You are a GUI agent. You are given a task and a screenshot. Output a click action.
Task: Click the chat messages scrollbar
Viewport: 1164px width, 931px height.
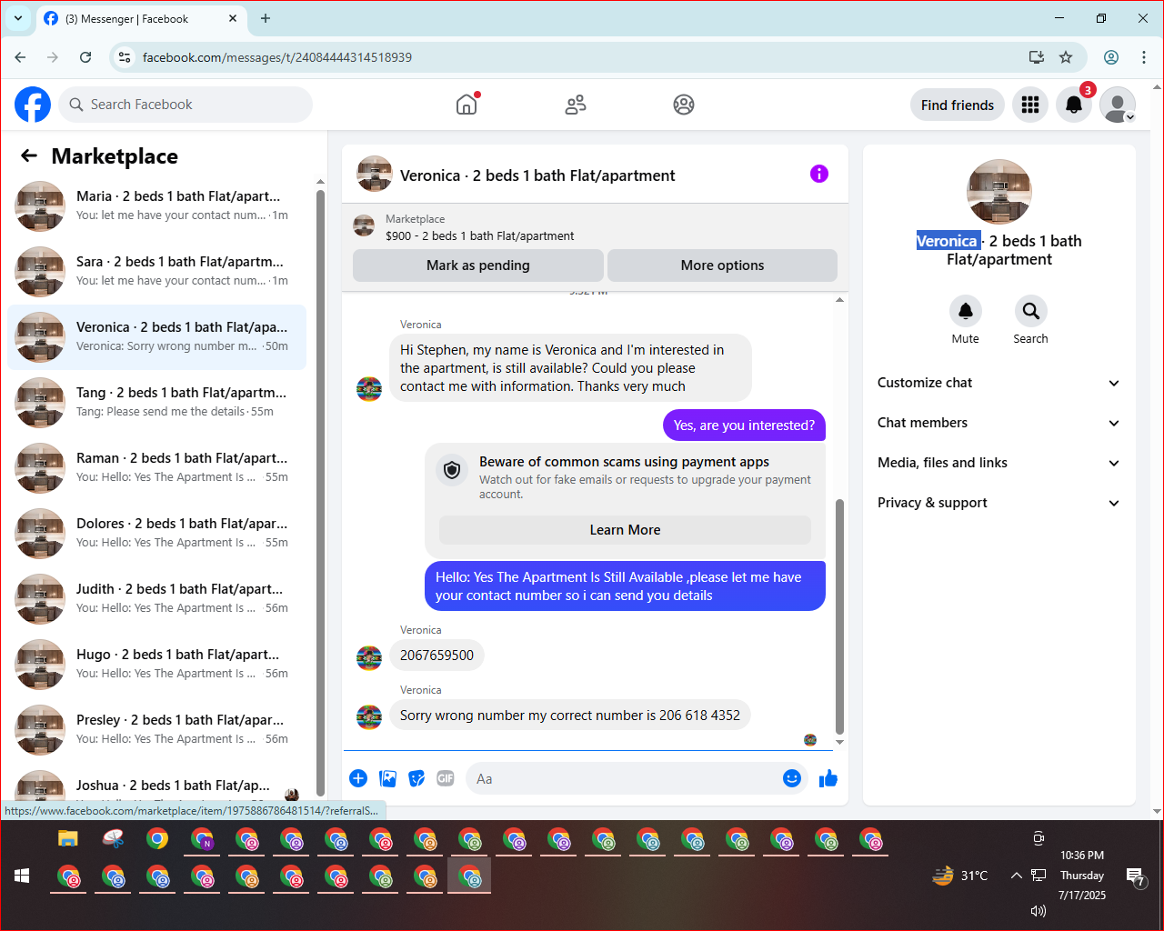pos(839,616)
